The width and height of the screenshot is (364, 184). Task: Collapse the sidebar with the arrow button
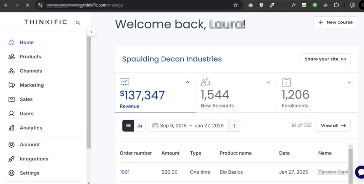click(91, 32)
